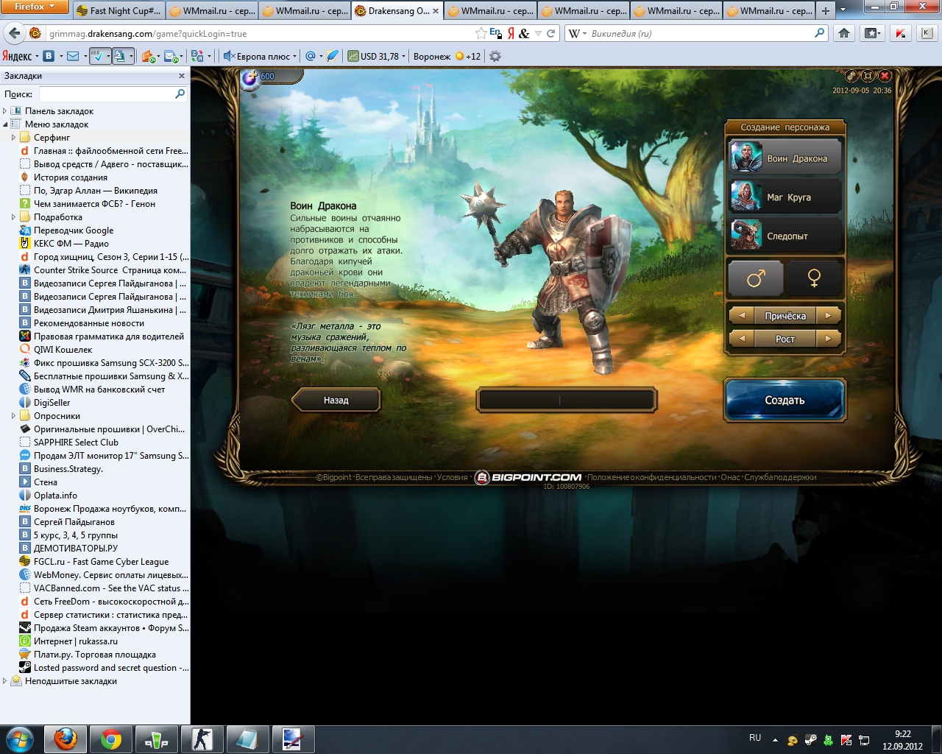This screenshot has width=942, height=754.
Task: Open Counter-Strike taskbar icon
Action: point(202,739)
